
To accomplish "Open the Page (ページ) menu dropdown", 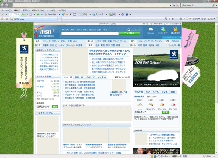I will click(193, 19).
